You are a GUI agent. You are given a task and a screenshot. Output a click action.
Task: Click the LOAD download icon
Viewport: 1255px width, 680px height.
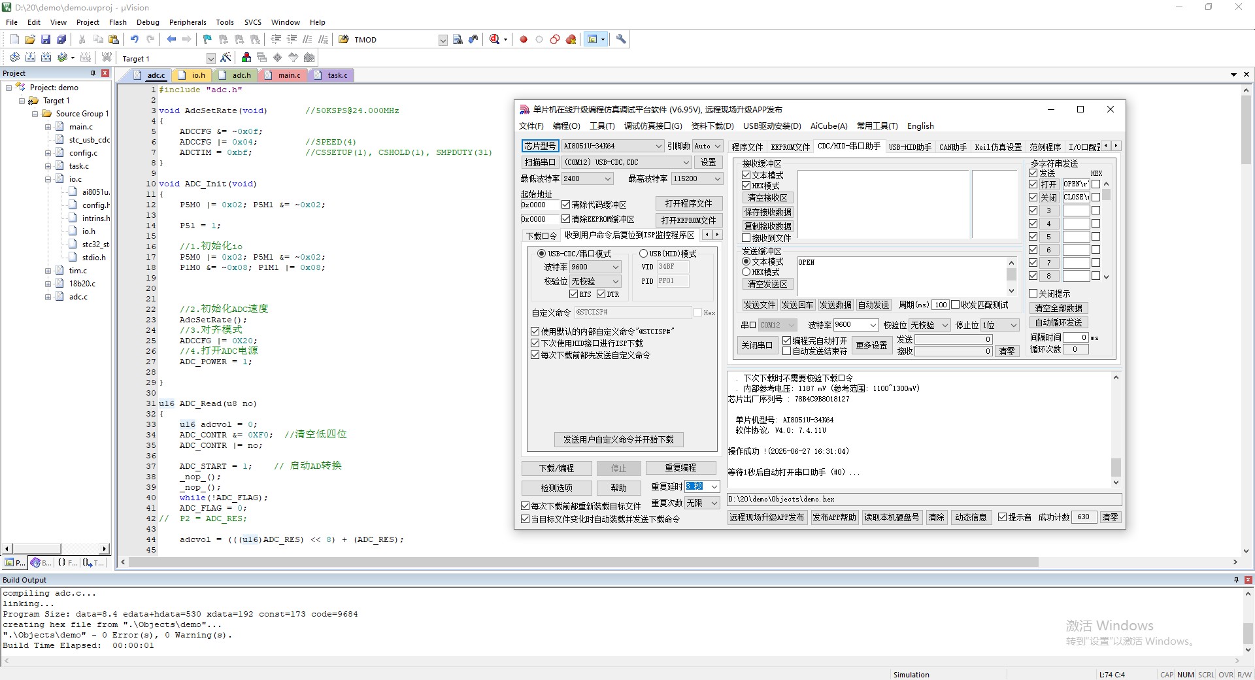coord(107,58)
